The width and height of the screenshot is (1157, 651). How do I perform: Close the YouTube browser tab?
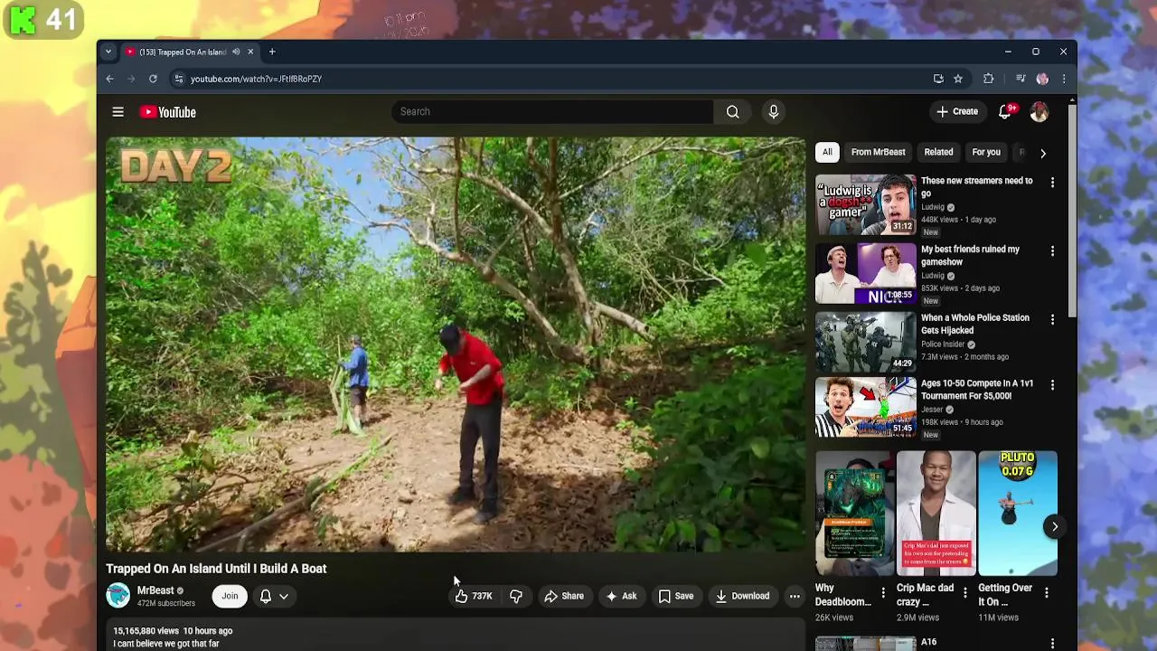250,52
